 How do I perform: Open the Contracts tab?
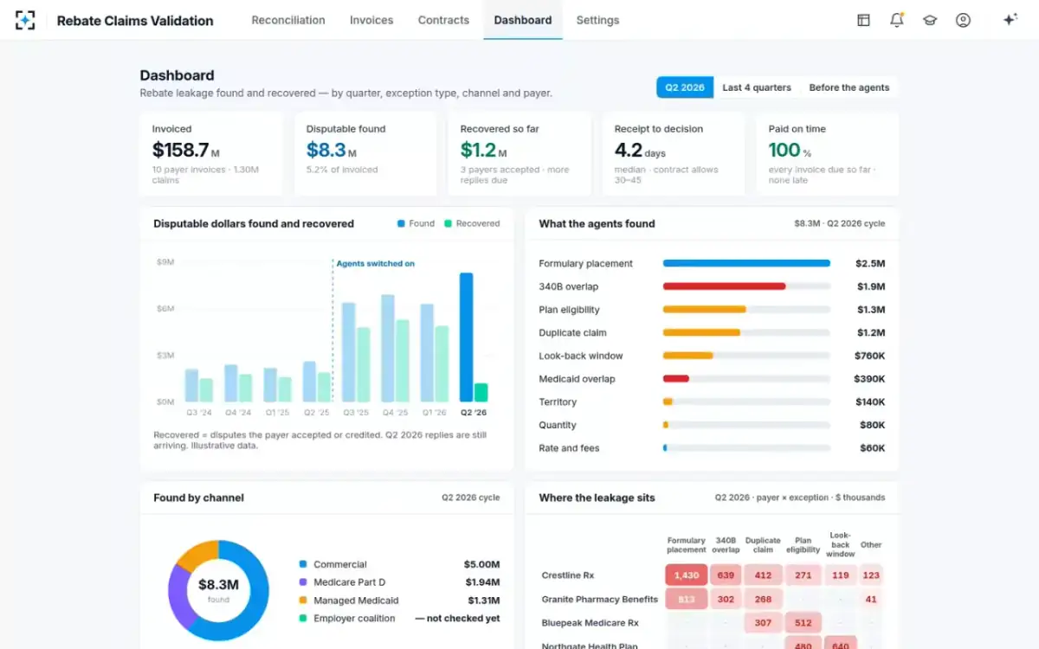point(443,20)
